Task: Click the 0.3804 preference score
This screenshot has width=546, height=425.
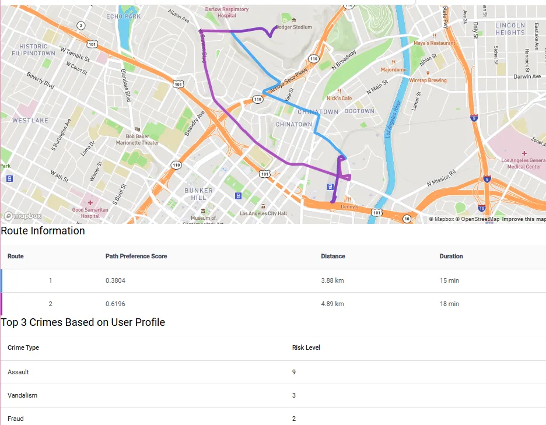Action: point(116,280)
